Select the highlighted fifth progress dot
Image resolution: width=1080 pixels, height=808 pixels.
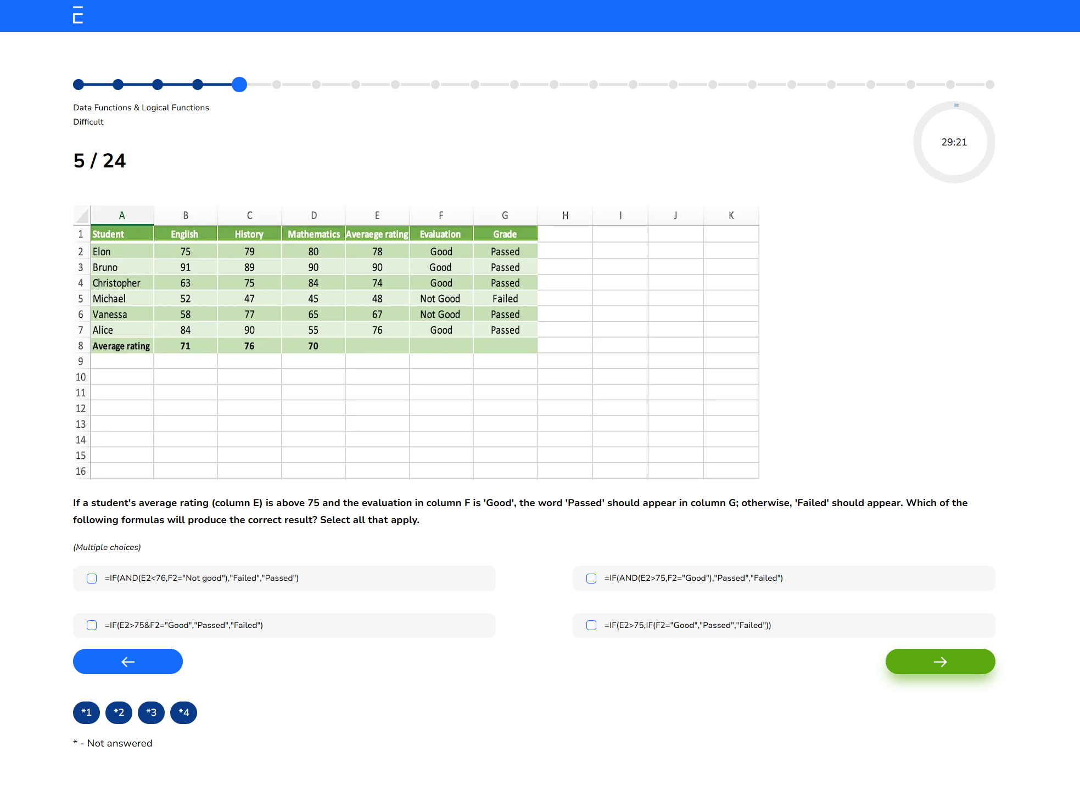239,85
